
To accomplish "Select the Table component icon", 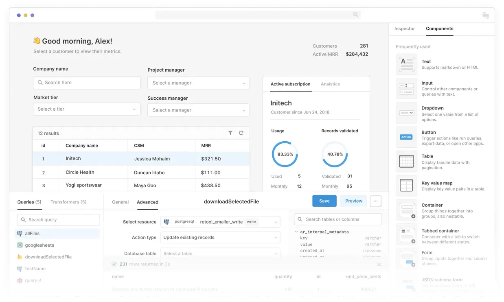I will [x=406, y=162].
